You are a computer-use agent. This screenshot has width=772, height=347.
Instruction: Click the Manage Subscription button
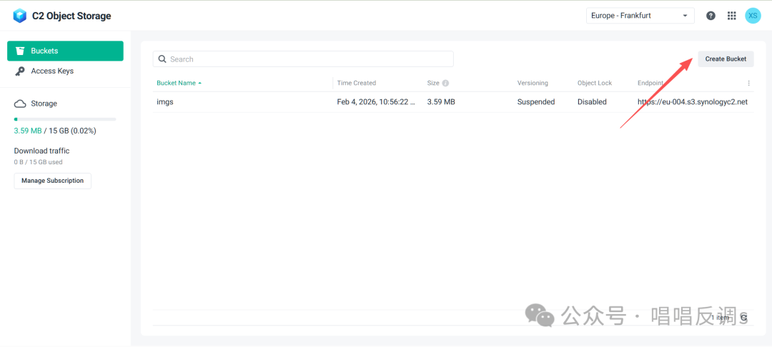point(52,181)
